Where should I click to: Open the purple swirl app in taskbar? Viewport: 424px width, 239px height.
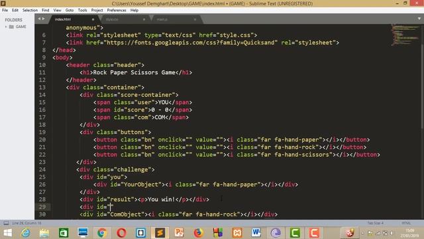pos(276,233)
